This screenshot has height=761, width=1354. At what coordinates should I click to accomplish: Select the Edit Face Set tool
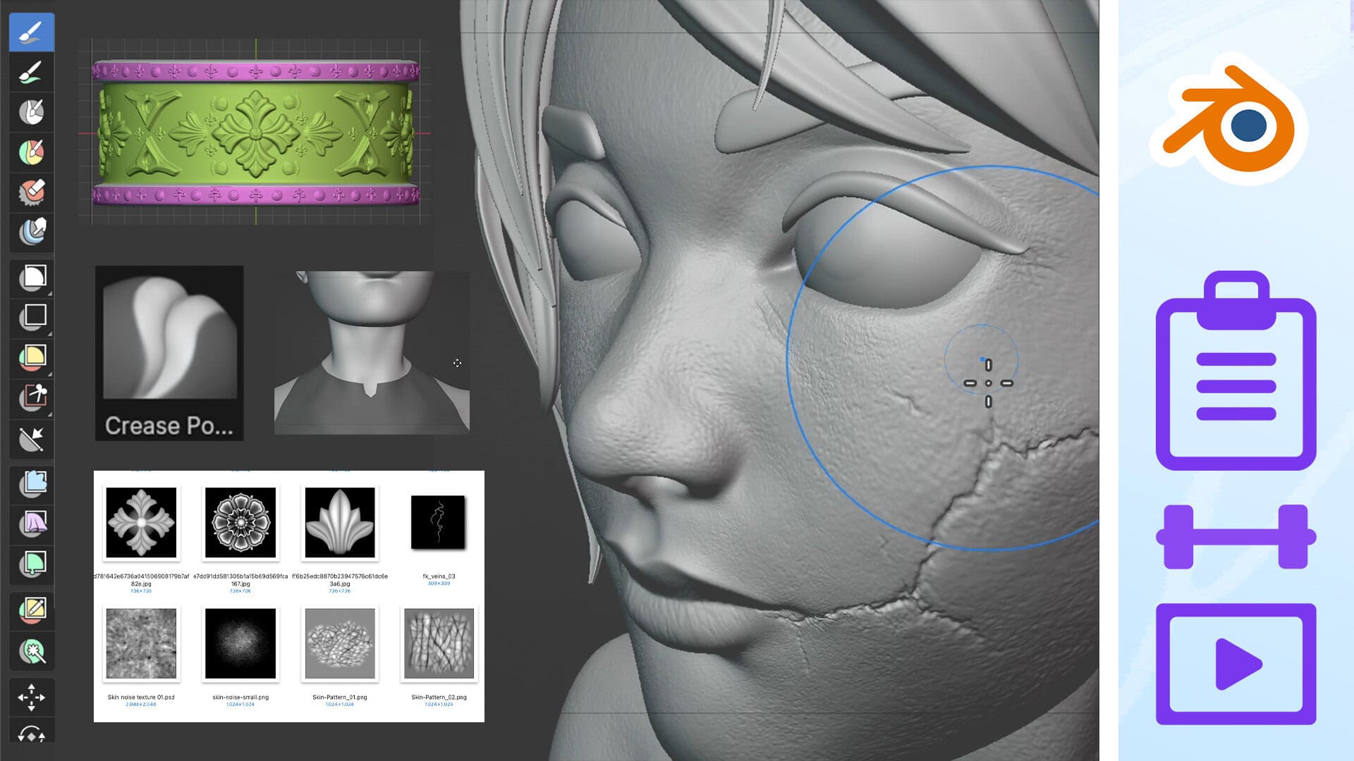coord(32,610)
